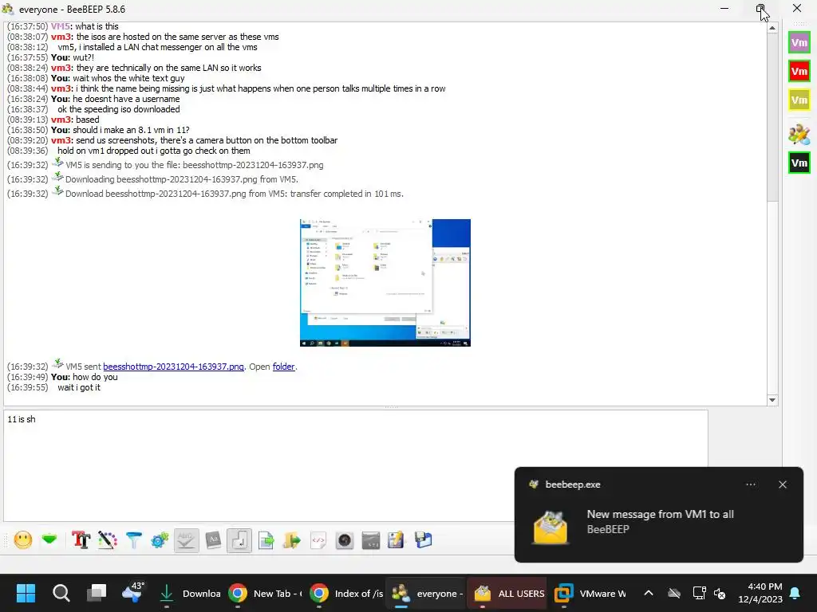Expand hidden system tray icons chevron
Screen dimensions: 817x612
click(x=649, y=593)
